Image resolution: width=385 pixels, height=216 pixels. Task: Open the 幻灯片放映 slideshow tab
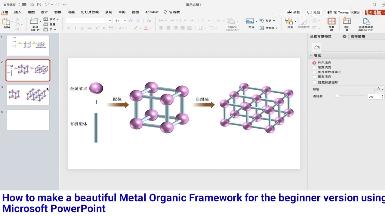[x=90, y=12]
